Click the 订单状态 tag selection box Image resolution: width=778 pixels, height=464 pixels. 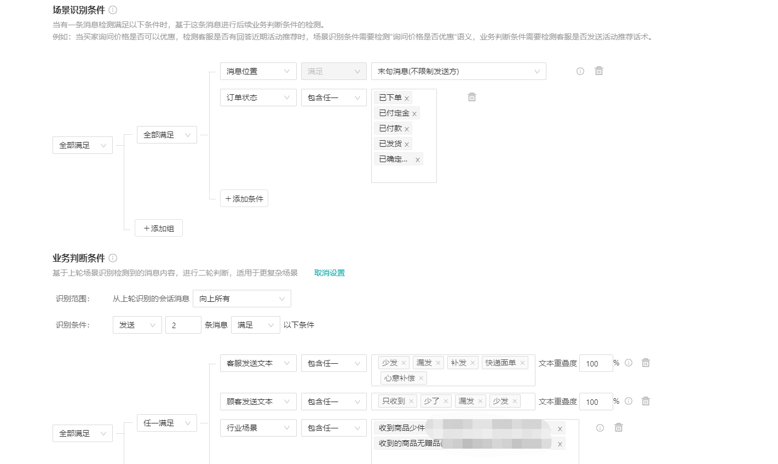pyautogui.click(x=404, y=135)
